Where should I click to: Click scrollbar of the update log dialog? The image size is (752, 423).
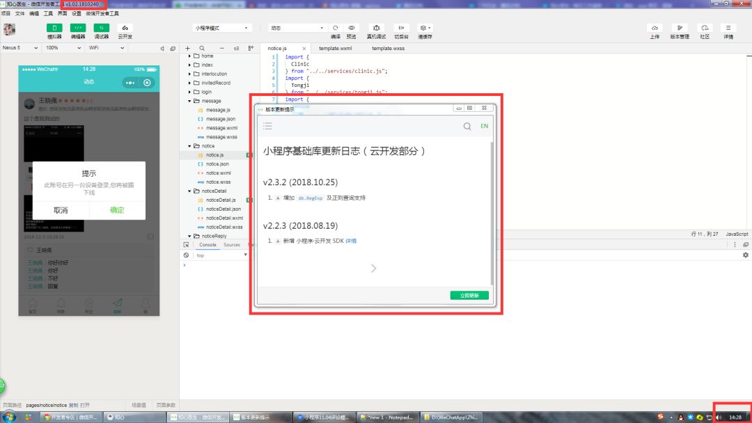coord(491,213)
